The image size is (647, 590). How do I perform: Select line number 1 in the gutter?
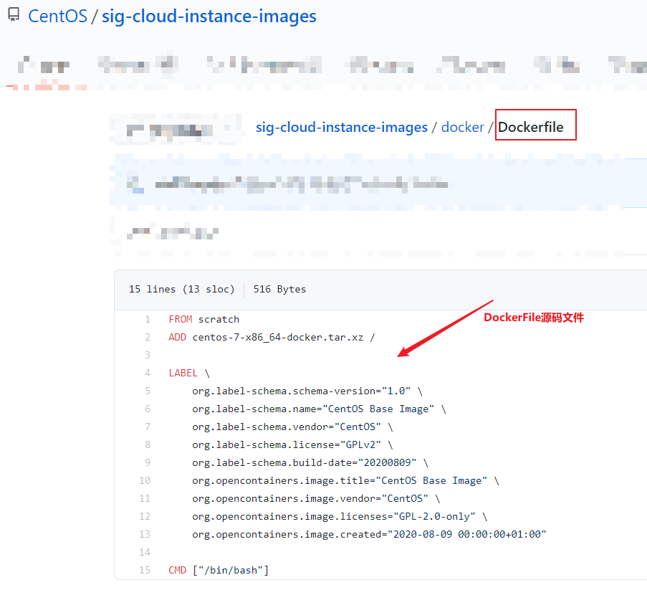[x=148, y=319]
